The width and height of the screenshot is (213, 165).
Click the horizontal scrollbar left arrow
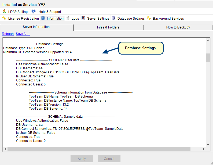tap(5, 149)
